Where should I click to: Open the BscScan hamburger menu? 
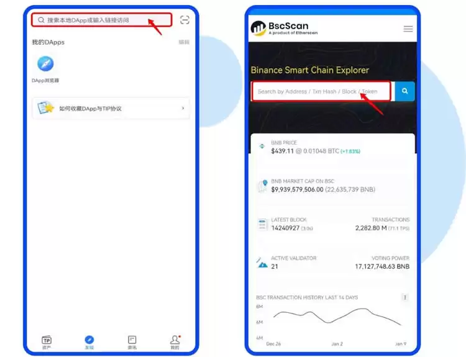pos(408,29)
